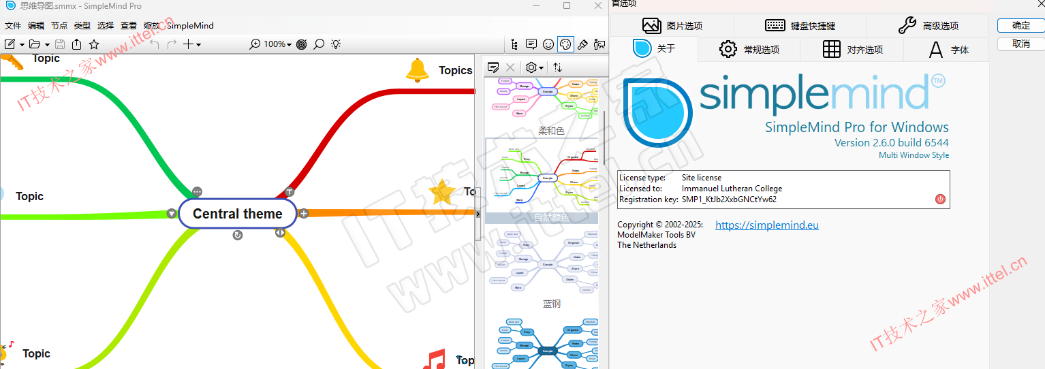Click the down-arrow handle left of Central theme

point(172,213)
